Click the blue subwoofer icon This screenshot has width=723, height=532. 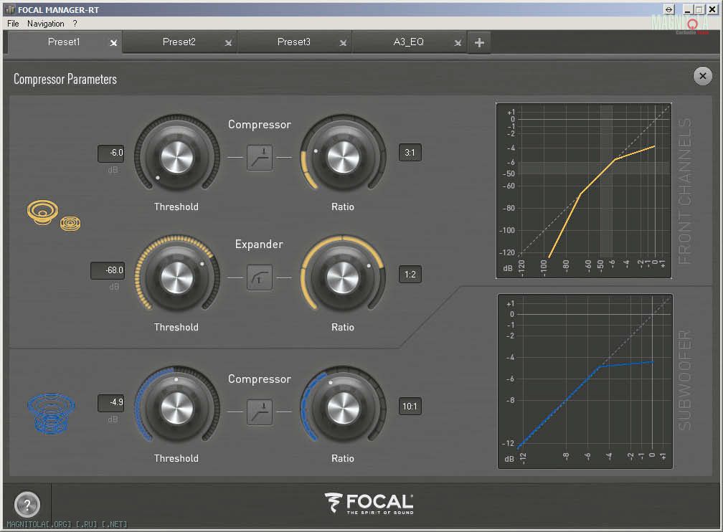coord(51,414)
